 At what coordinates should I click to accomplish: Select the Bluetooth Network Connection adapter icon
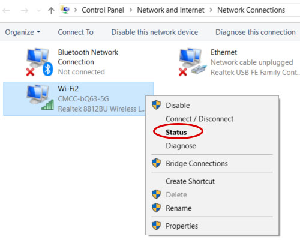[40, 62]
